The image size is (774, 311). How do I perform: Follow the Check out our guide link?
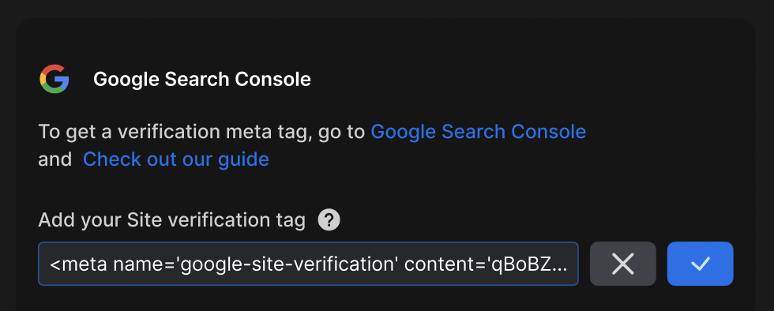[x=175, y=159]
